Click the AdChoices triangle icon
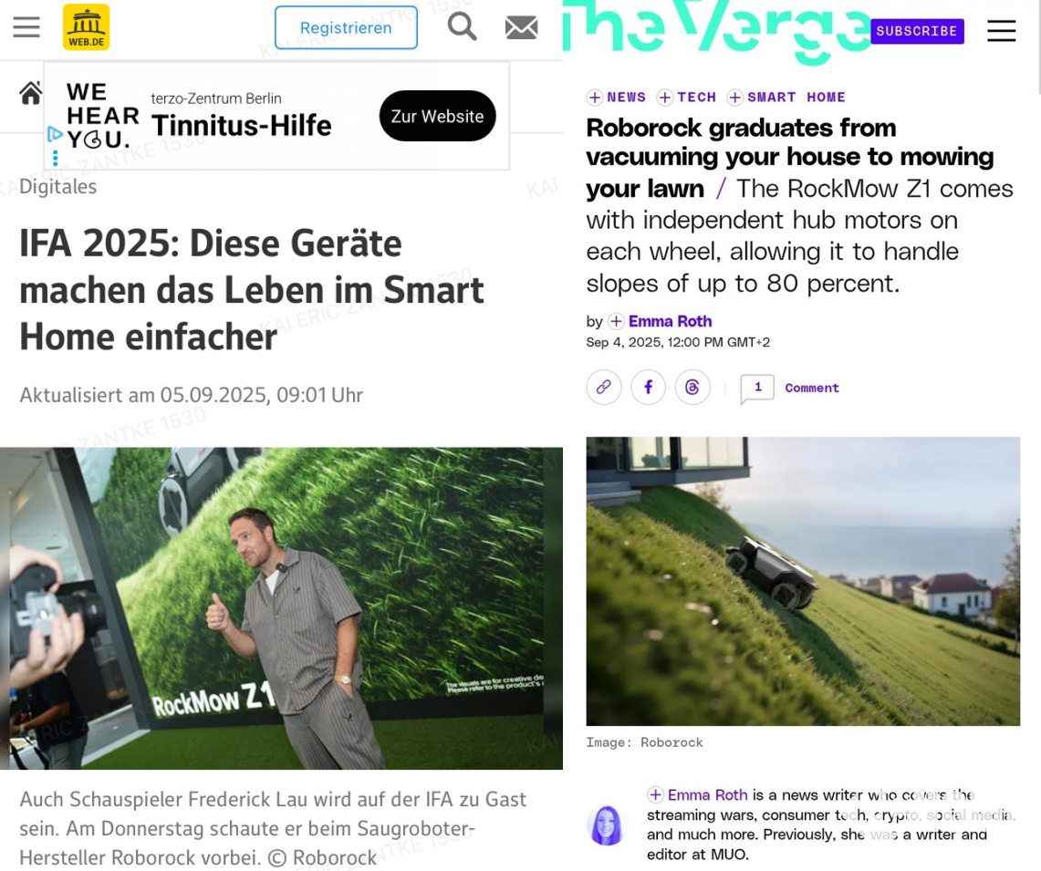1041x871 pixels. tap(55, 135)
